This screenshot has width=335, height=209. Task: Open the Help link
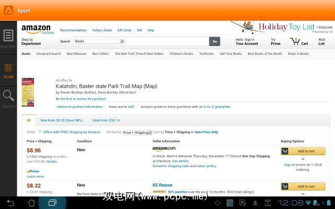[151, 30]
